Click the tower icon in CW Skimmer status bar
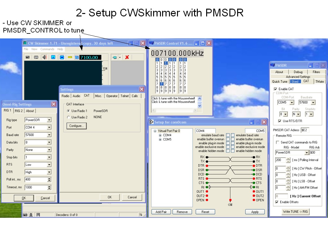 pos(31,215)
